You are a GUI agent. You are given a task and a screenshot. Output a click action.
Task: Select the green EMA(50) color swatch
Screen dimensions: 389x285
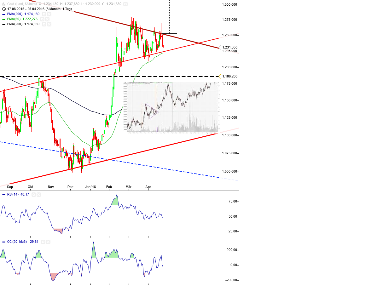point(3,19)
